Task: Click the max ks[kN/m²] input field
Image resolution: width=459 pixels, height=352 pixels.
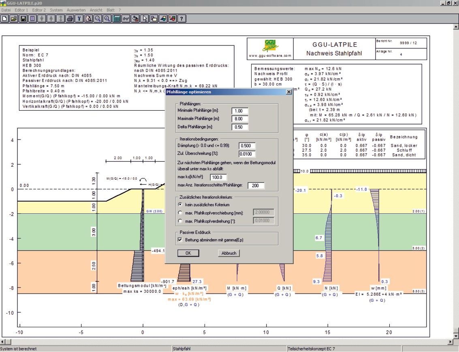Action: [218, 177]
